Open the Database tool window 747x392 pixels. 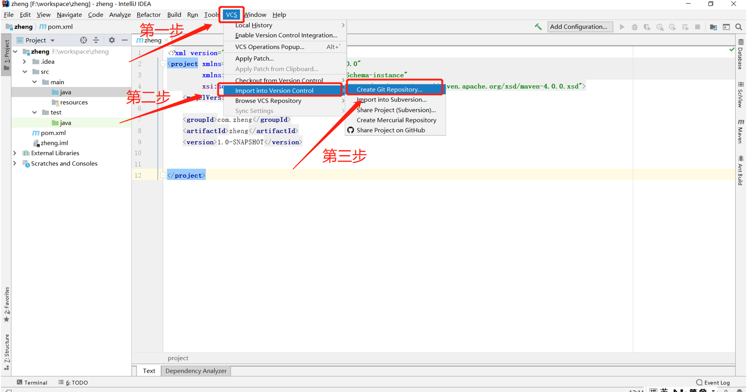click(741, 54)
